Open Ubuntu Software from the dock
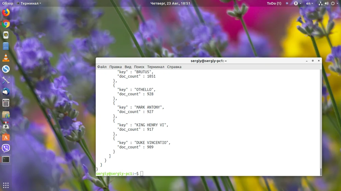The image size is (341, 191). coord(6,137)
